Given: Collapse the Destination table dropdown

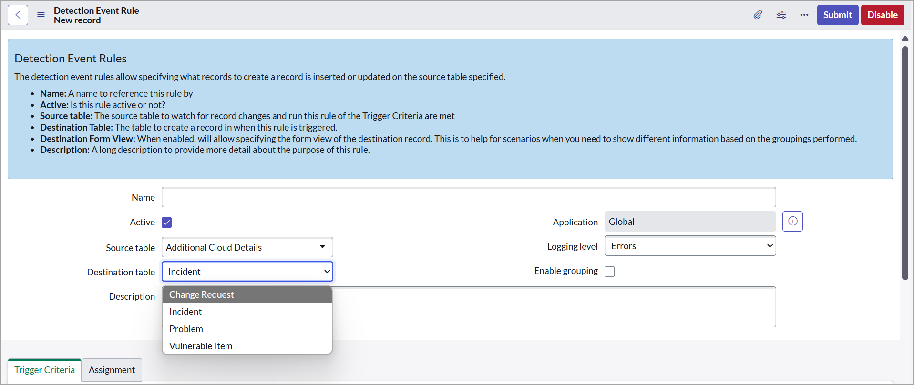Looking at the screenshot, I should [x=247, y=272].
